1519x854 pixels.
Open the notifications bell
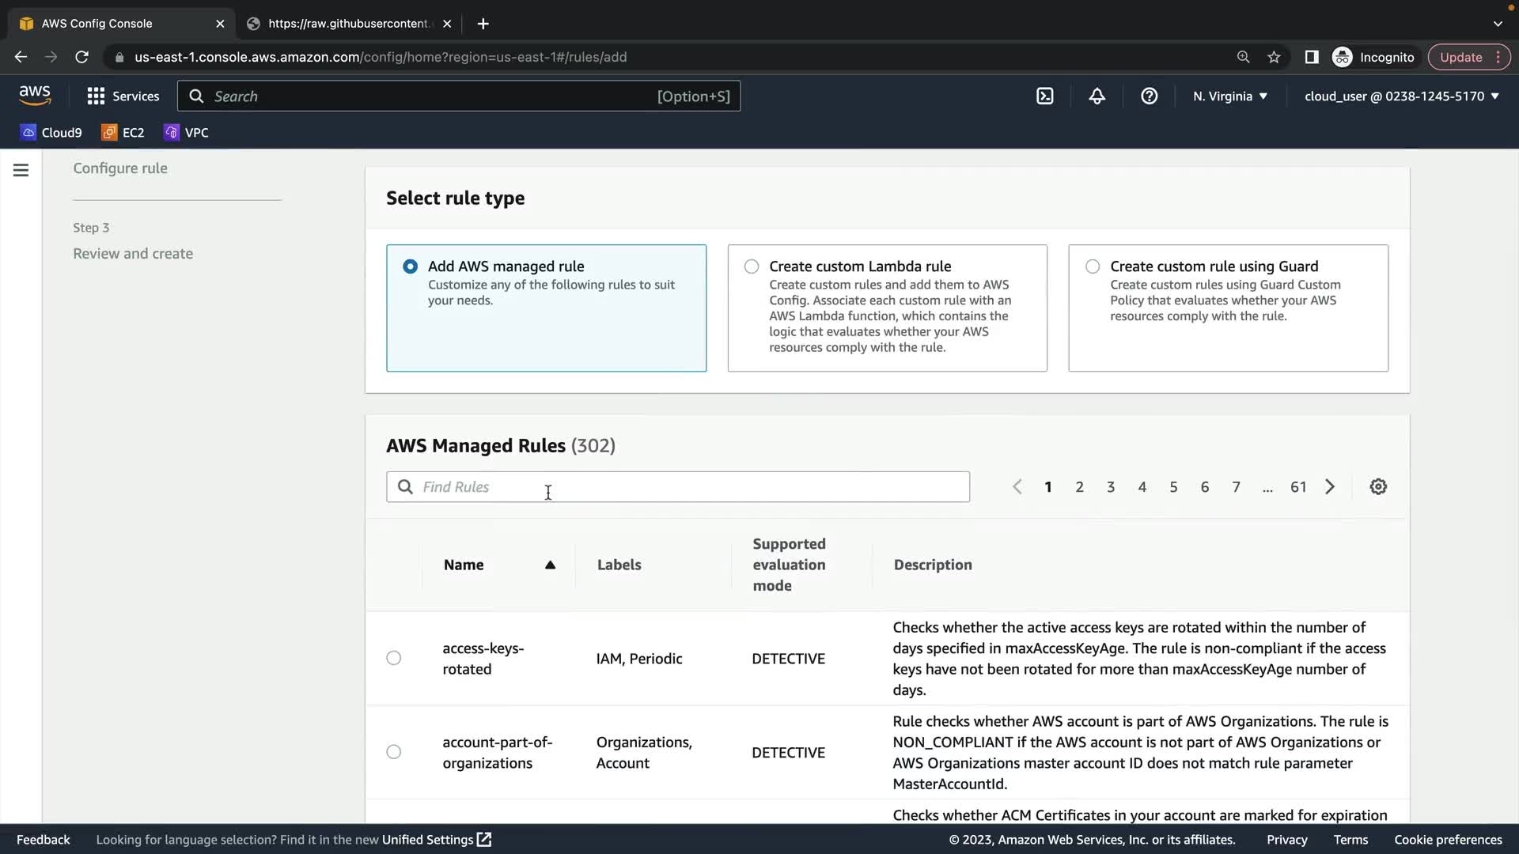click(1097, 96)
